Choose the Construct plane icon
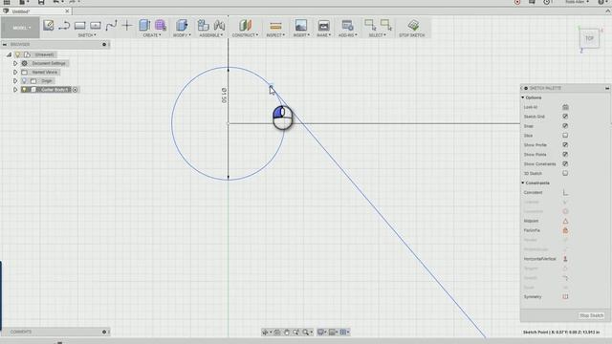The width and height of the screenshot is (612, 344). tap(245, 26)
